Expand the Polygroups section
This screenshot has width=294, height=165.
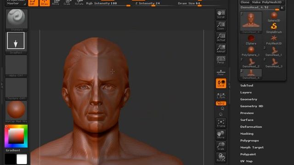click(x=249, y=141)
